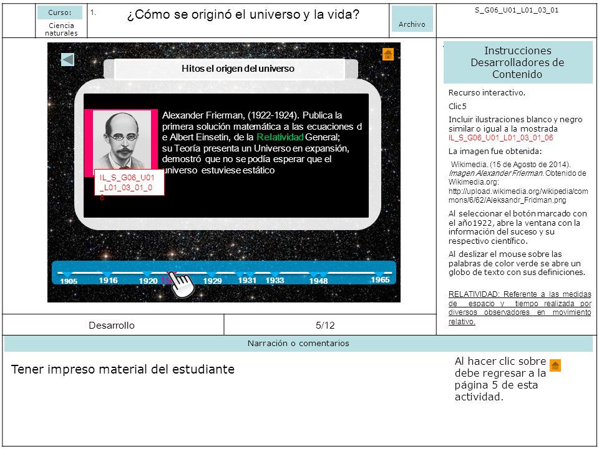
Task: Click the RELATIVIDAD underlined definition text
Action: (520, 307)
